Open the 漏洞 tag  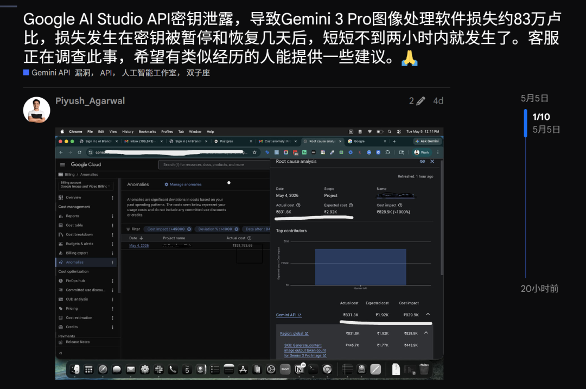(84, 73)
